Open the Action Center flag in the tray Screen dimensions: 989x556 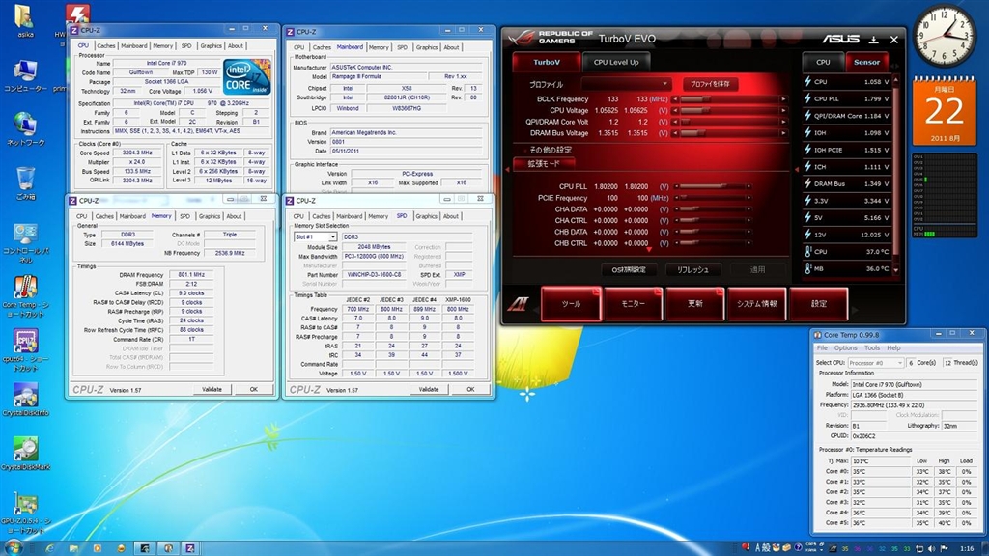(945, 549)
